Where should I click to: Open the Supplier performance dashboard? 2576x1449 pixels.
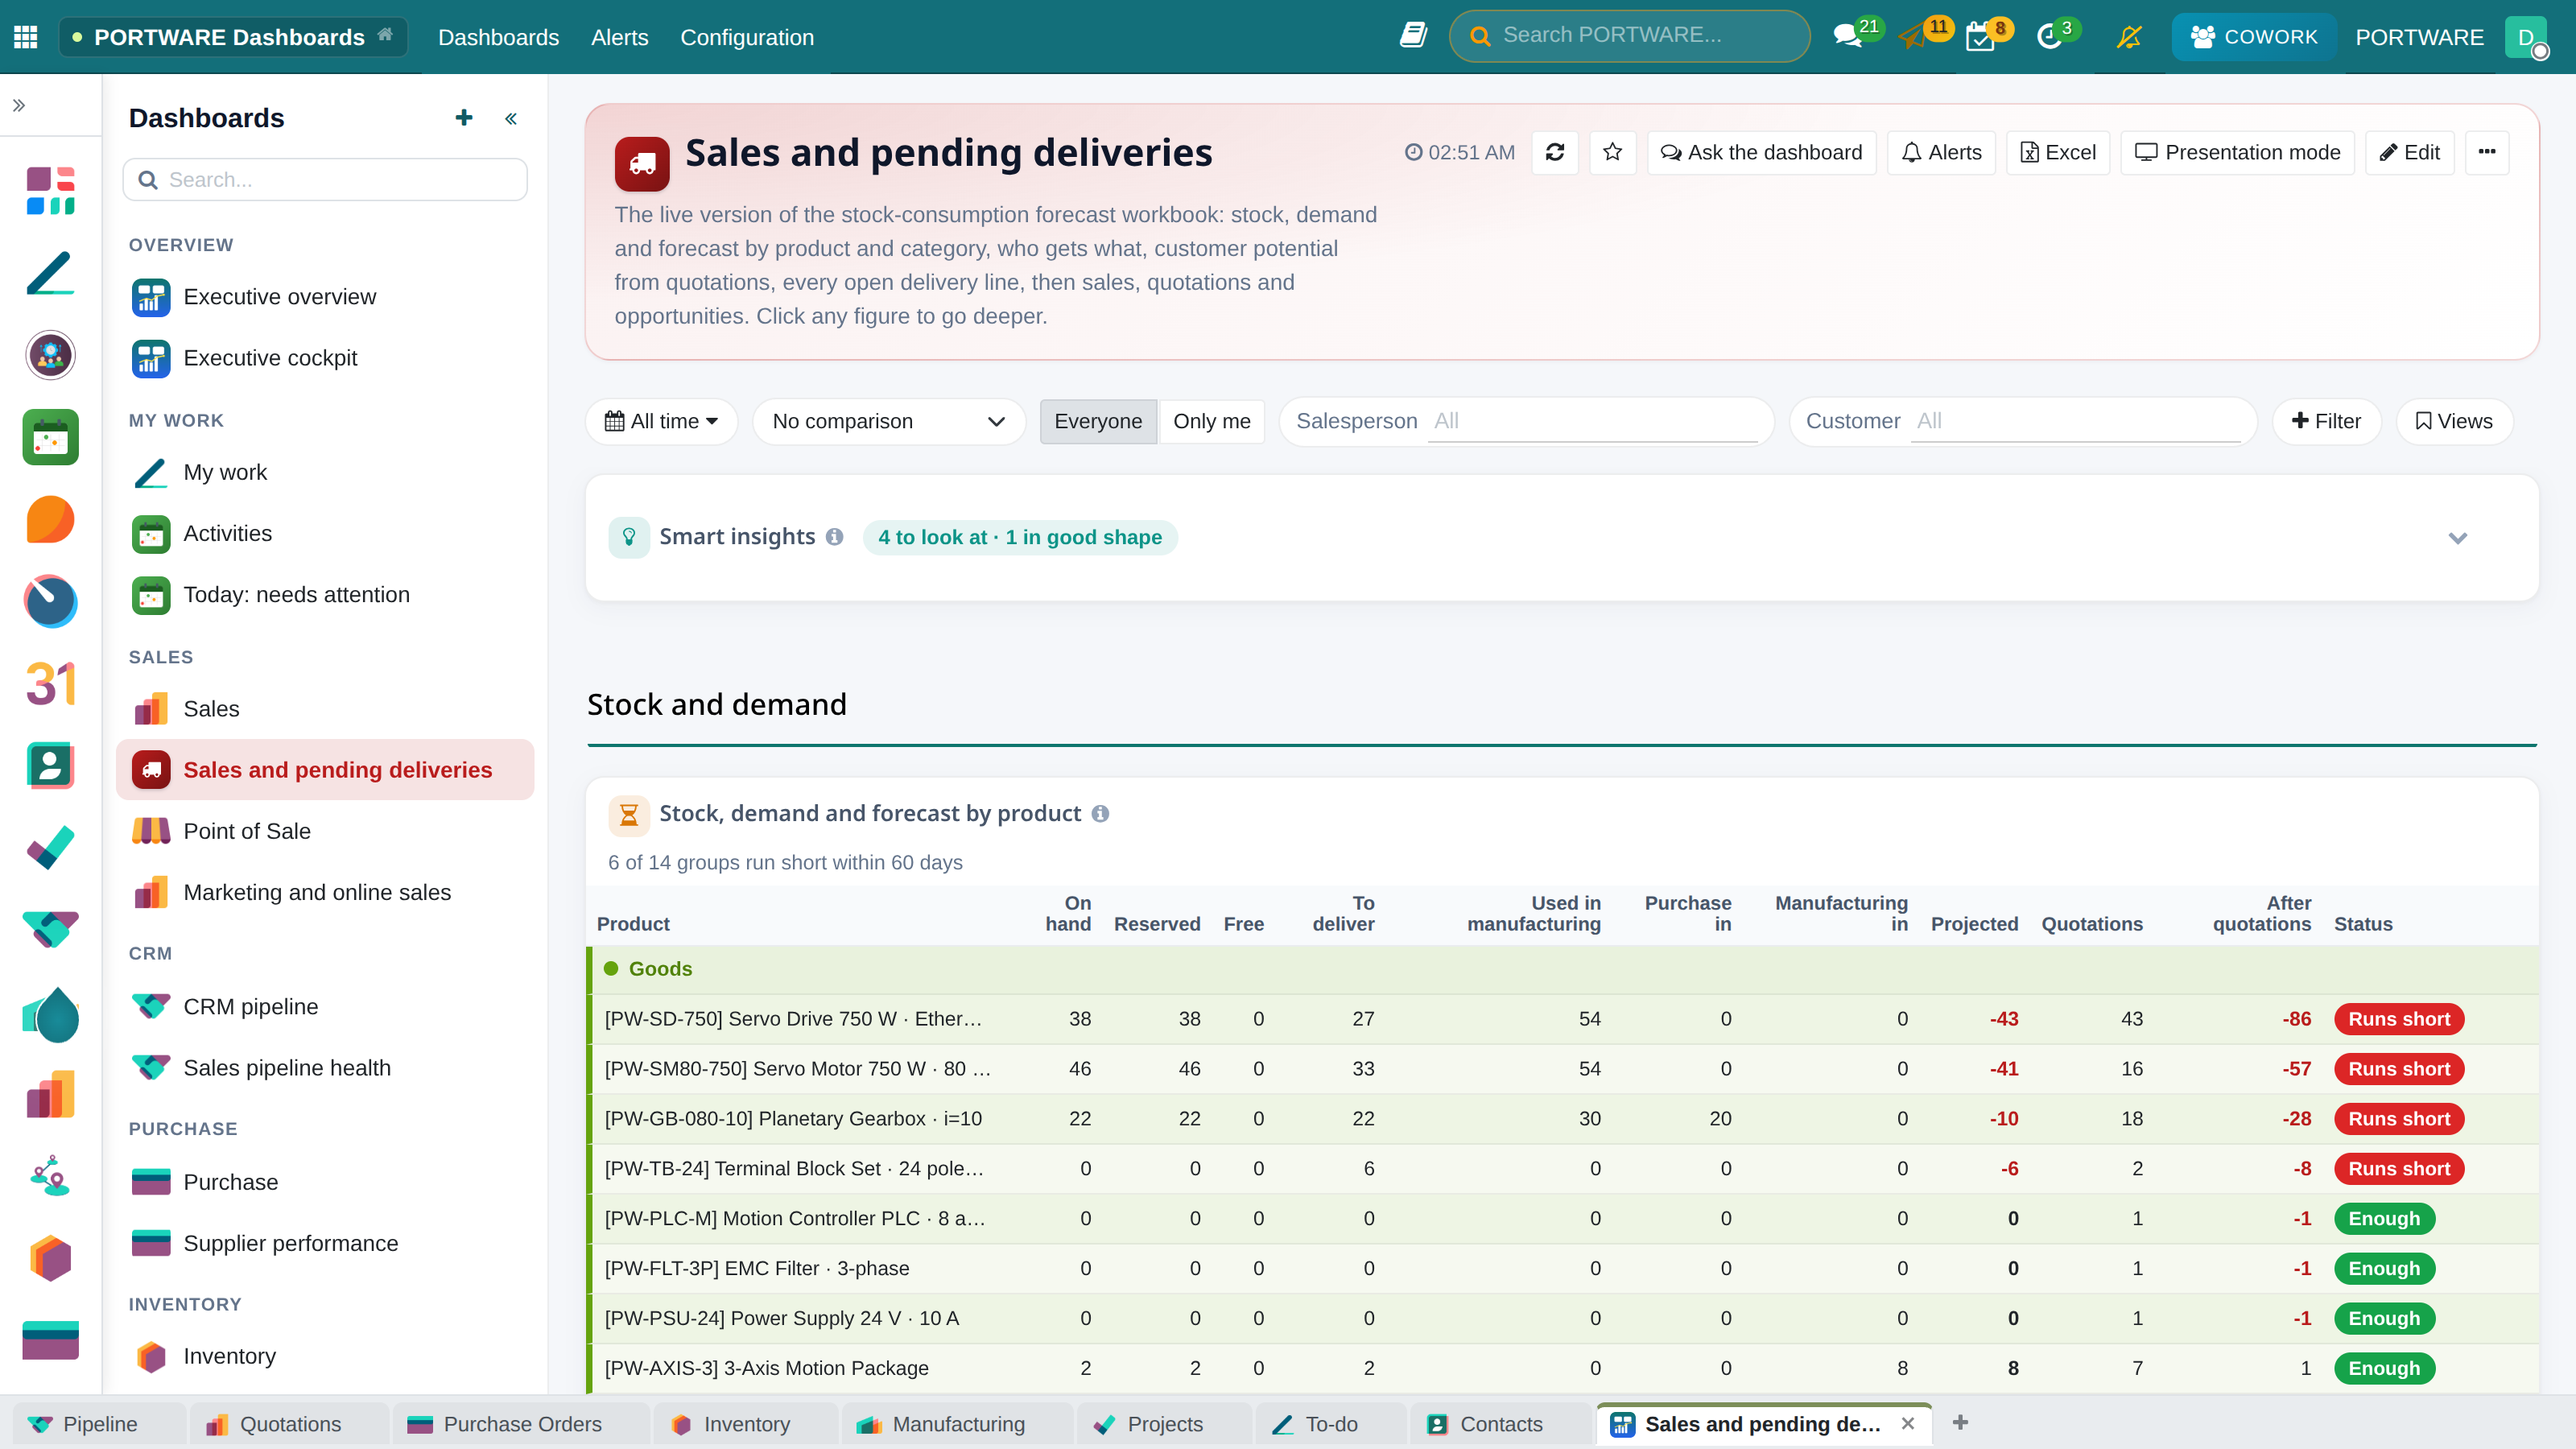[325, 1243]
